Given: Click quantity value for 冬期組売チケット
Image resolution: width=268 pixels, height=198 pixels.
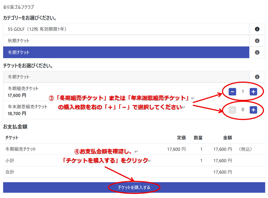Looking at the screenshot, I should (242, 91).
